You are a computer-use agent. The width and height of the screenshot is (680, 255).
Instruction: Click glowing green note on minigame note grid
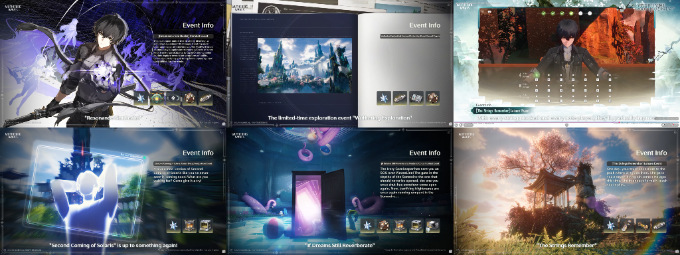[x=537, y=75]
